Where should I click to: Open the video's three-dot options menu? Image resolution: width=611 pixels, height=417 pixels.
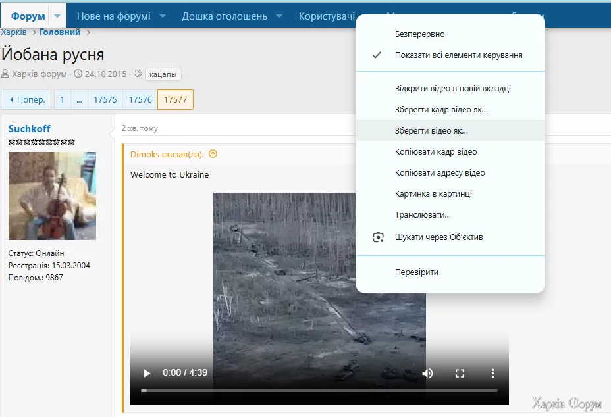492,373
